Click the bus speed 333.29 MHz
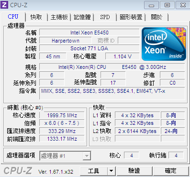This screenshot has height=177, width=190. tap(62, 131)
